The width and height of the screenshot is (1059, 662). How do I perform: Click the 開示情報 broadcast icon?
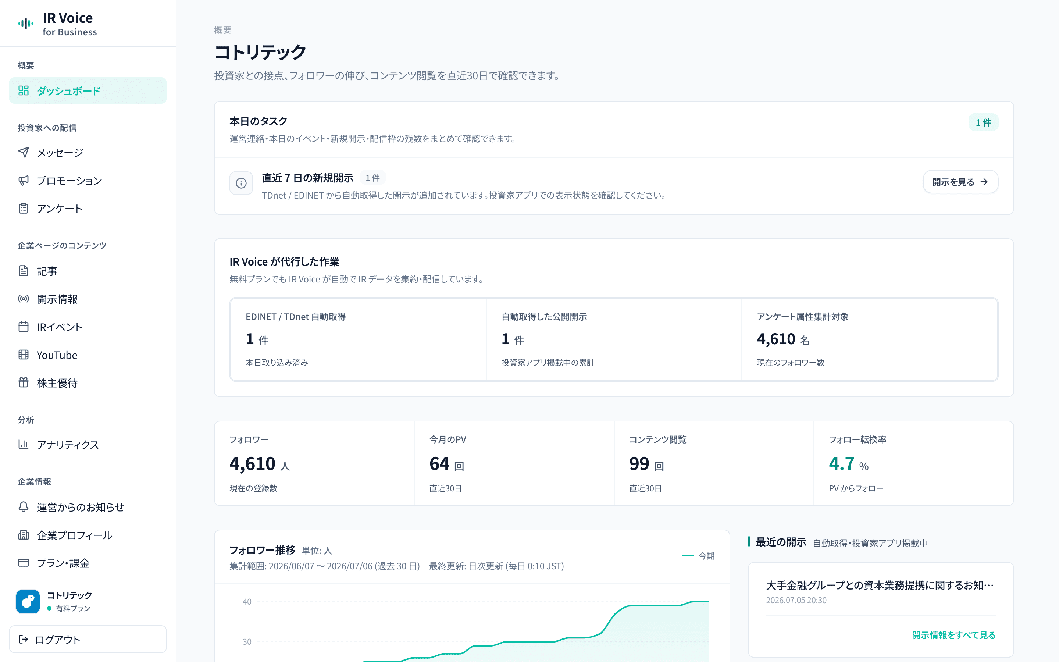tap(24, 299)
